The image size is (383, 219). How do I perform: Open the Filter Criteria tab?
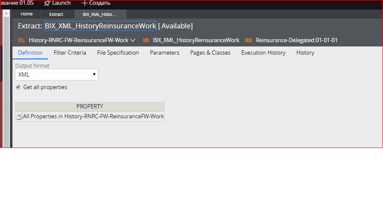pyautogui.click(x=70, y=53)
